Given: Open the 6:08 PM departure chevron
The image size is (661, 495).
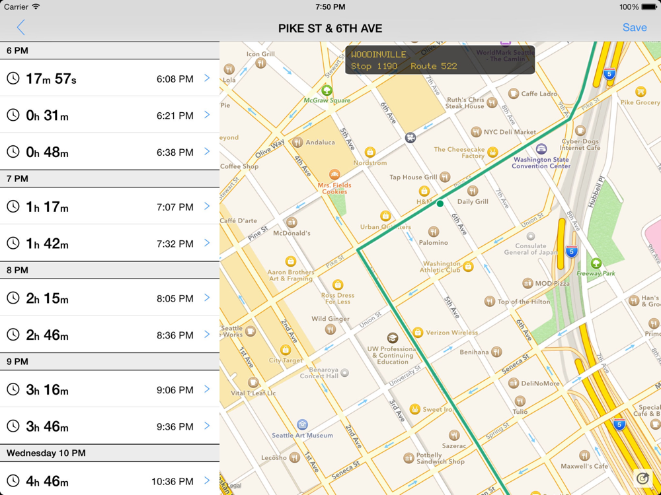Looking at the screenshot, I should (x=206, y=78).
